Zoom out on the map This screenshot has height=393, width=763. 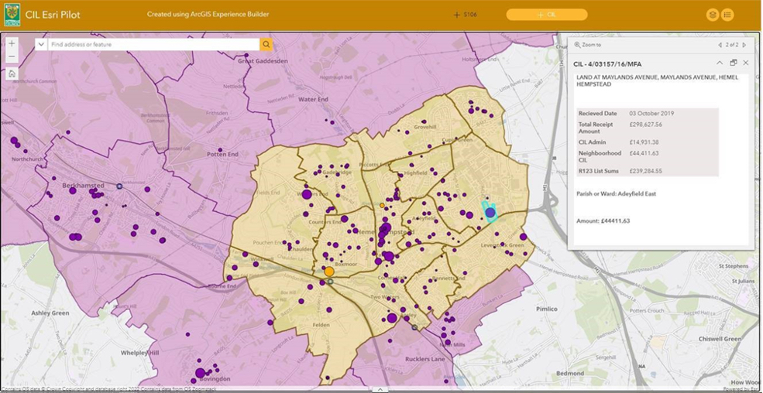click(x=12, y=57)
